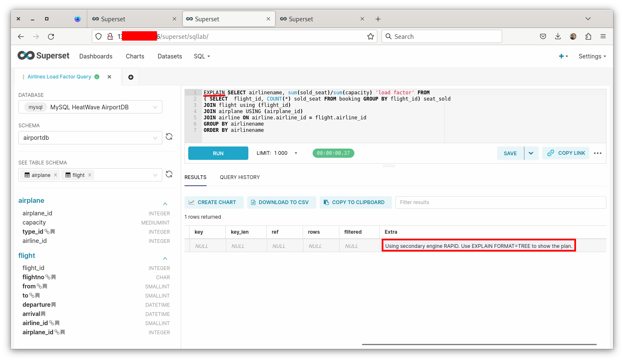Image resolution: width=624 pixels, height=361 pixels.
Task: Select the Airlines Load Factor Query tab
Action: pos(59,77)
